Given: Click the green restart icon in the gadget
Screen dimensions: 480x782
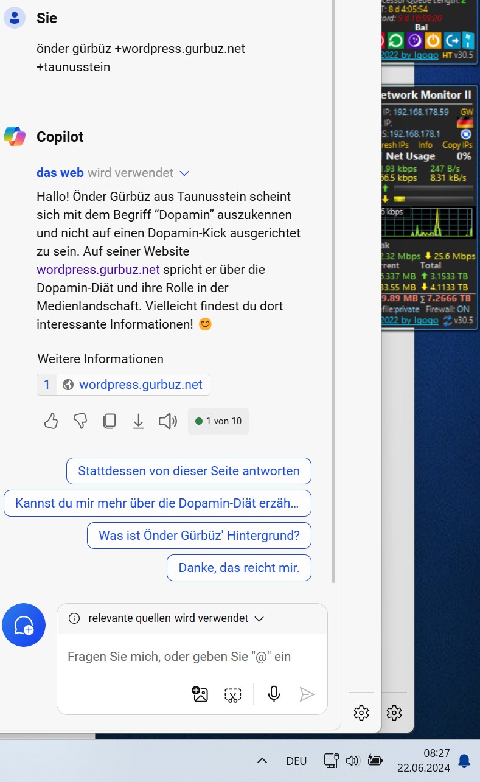Looking at the screenshot, I should pyautogui.click(x=396, y=41).
